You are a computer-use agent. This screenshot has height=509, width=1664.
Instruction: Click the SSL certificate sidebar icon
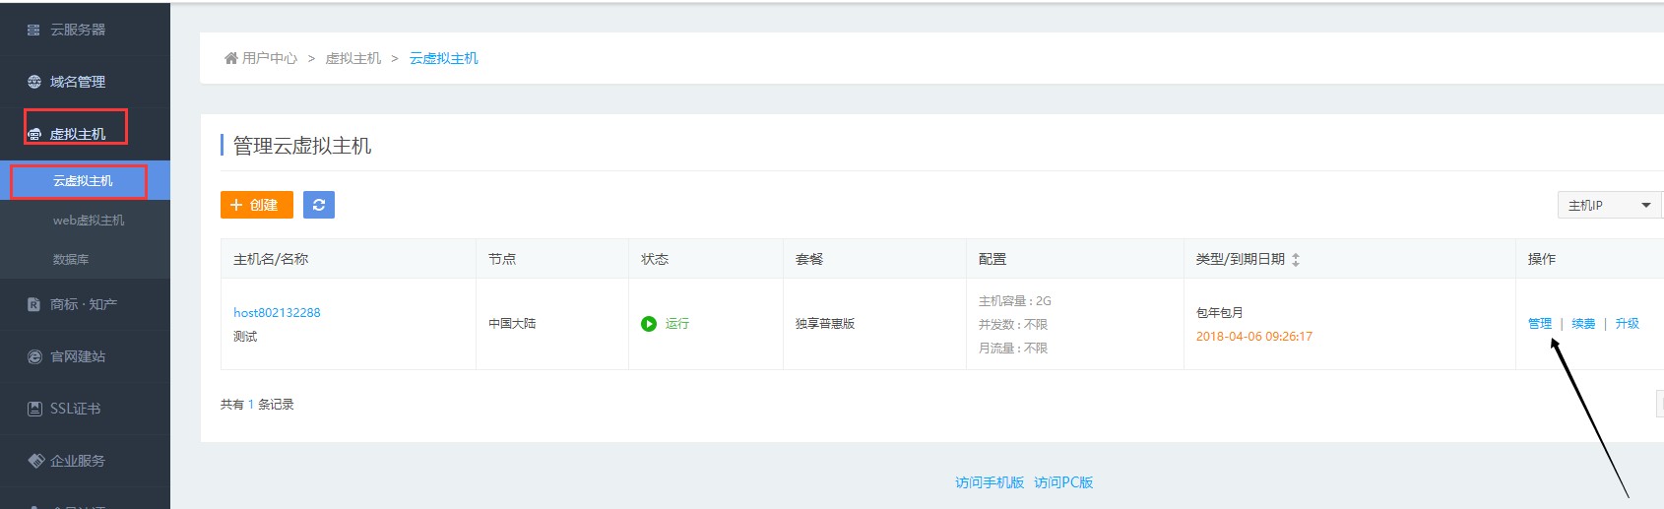coord(34,409)
